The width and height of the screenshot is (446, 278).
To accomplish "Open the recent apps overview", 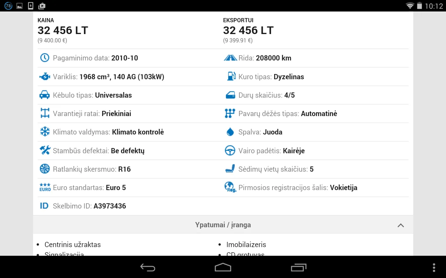I will [299, 267].
